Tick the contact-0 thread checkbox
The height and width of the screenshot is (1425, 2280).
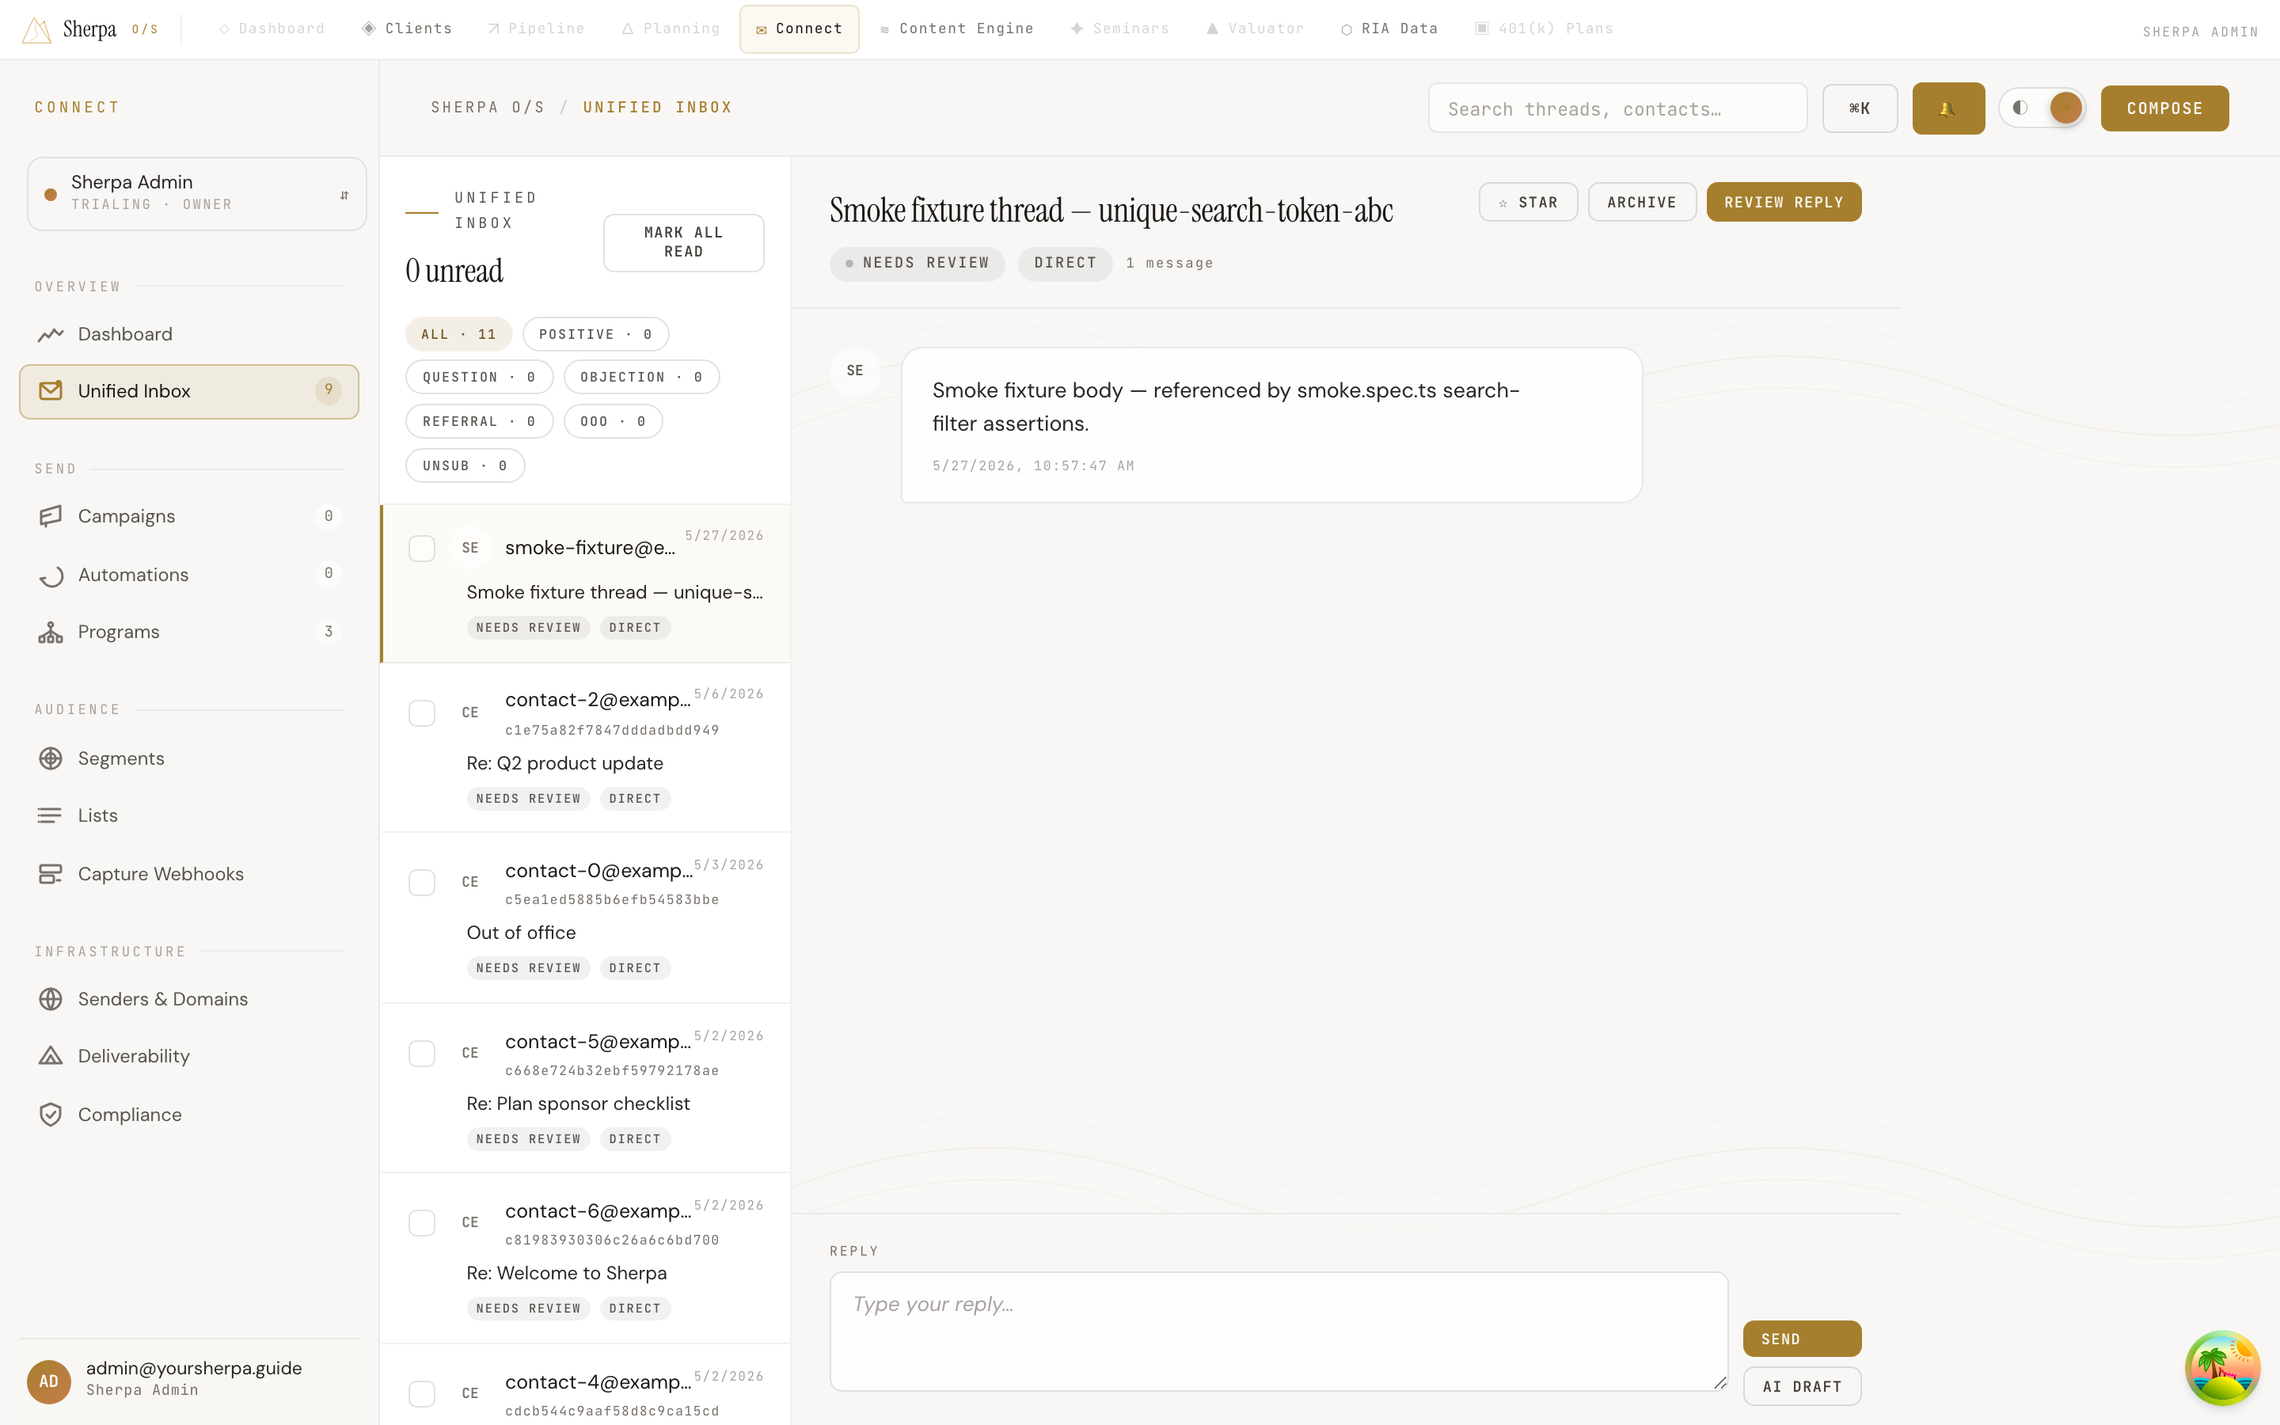(x=421, y=882)
